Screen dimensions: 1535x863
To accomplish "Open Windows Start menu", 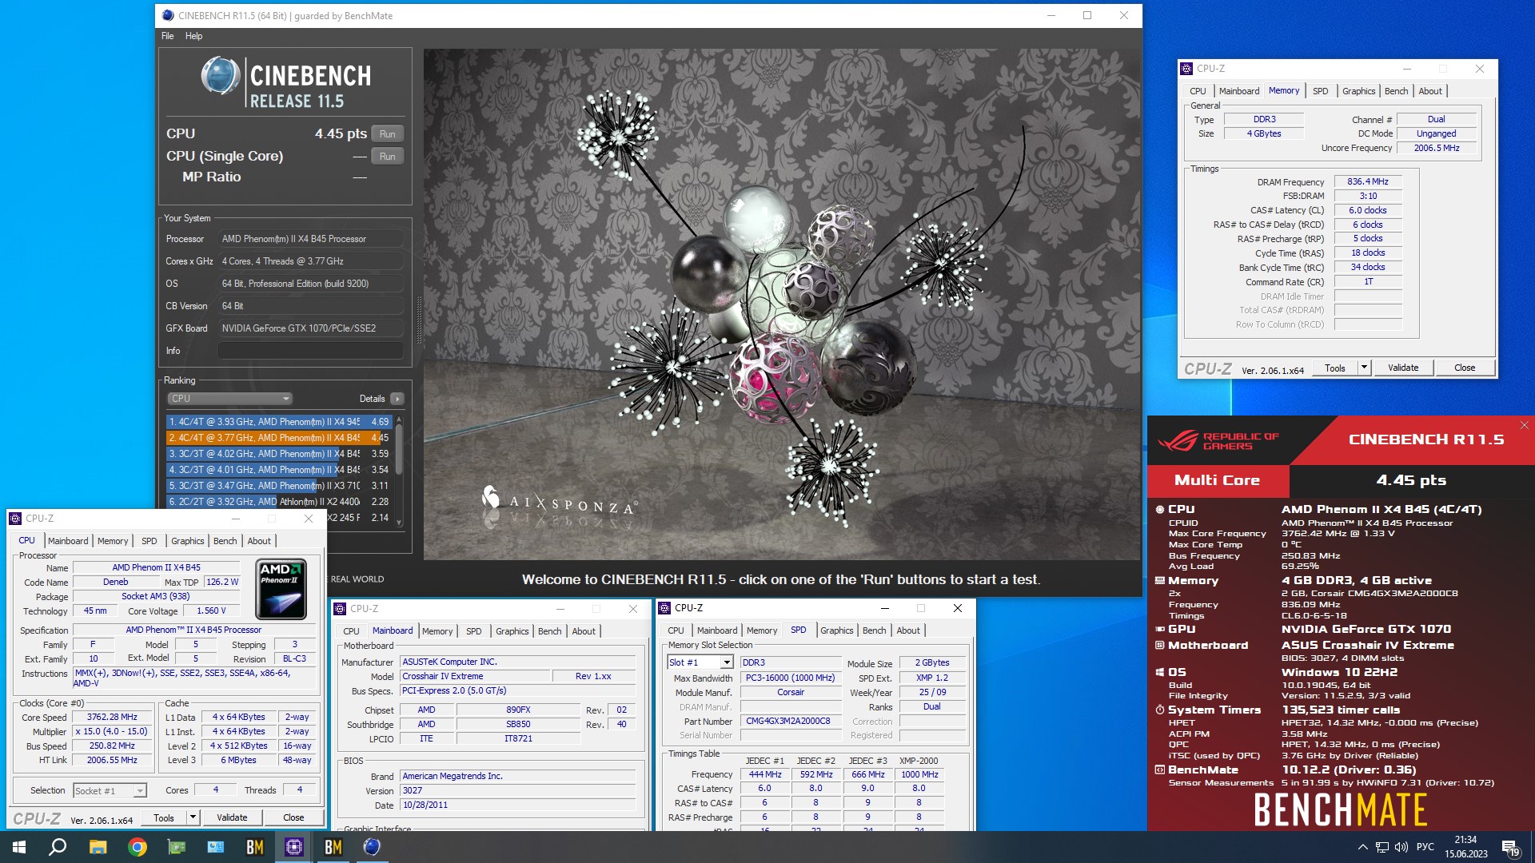I will (19, 847).
